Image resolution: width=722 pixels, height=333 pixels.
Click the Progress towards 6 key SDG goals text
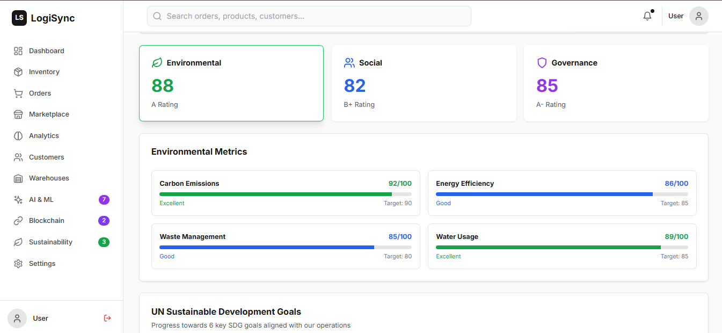click(x=251, y=325)
